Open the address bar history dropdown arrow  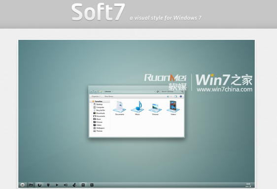[x=155, y=92]
